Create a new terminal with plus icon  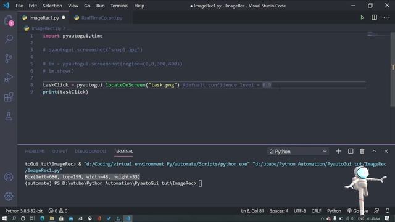click(338, 151)
